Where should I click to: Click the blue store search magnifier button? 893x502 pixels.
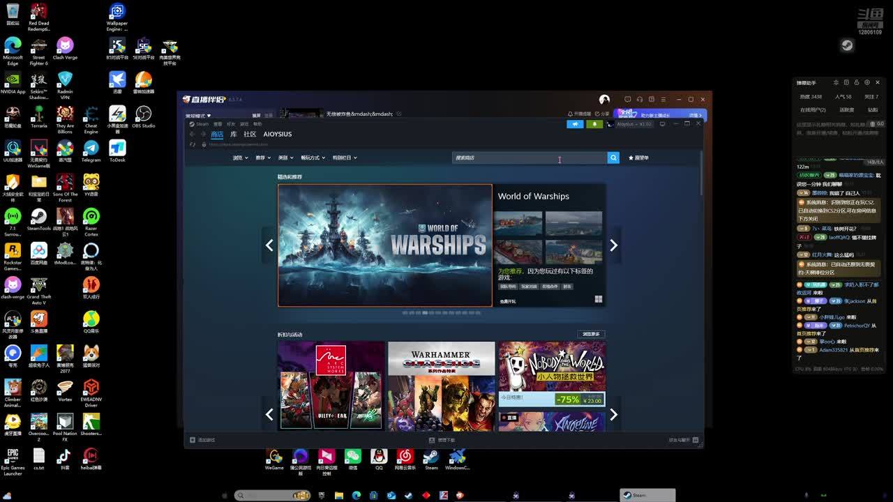pyautogui.click(x=613, y=158)
